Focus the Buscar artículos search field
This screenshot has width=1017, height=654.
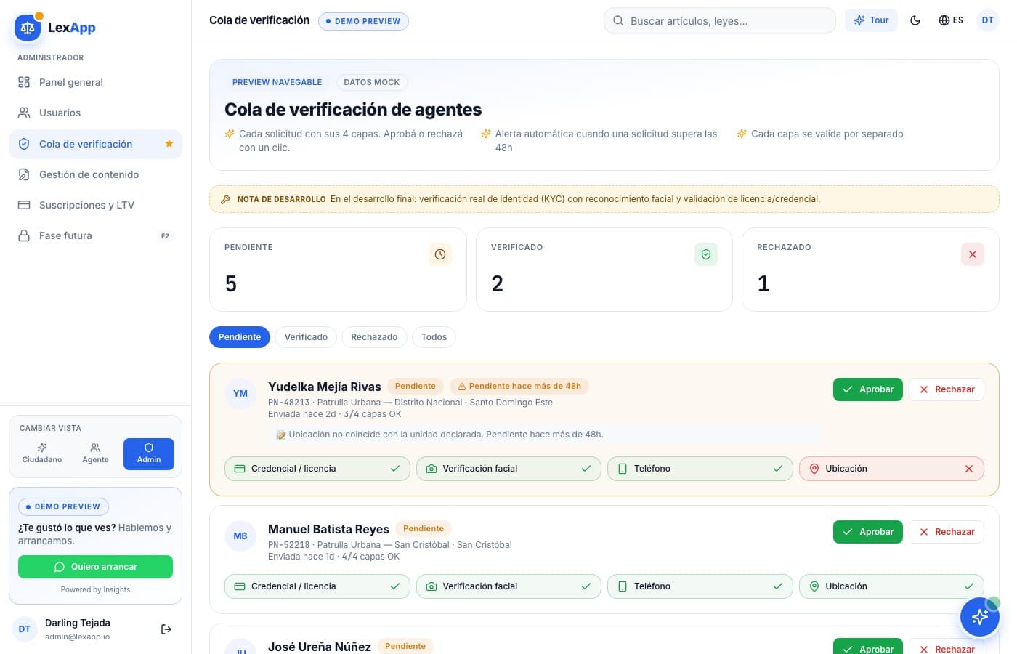[719, 20]
